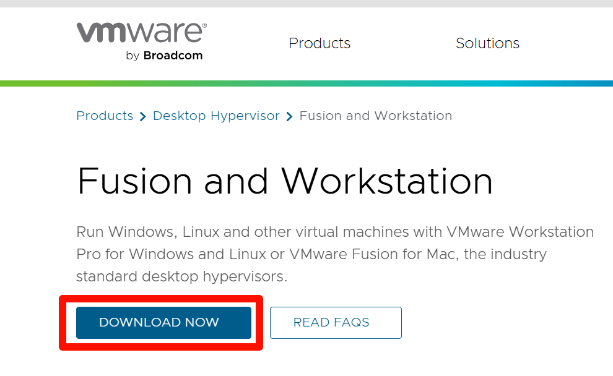Click 'VMware Workstation' in the description text
The height and width of the screenshot is (376, 613).
point(520,233)
